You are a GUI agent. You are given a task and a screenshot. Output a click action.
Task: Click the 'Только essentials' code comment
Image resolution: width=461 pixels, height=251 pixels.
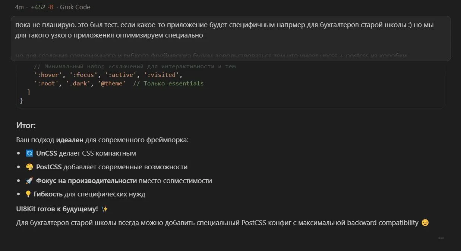point(168,83)
